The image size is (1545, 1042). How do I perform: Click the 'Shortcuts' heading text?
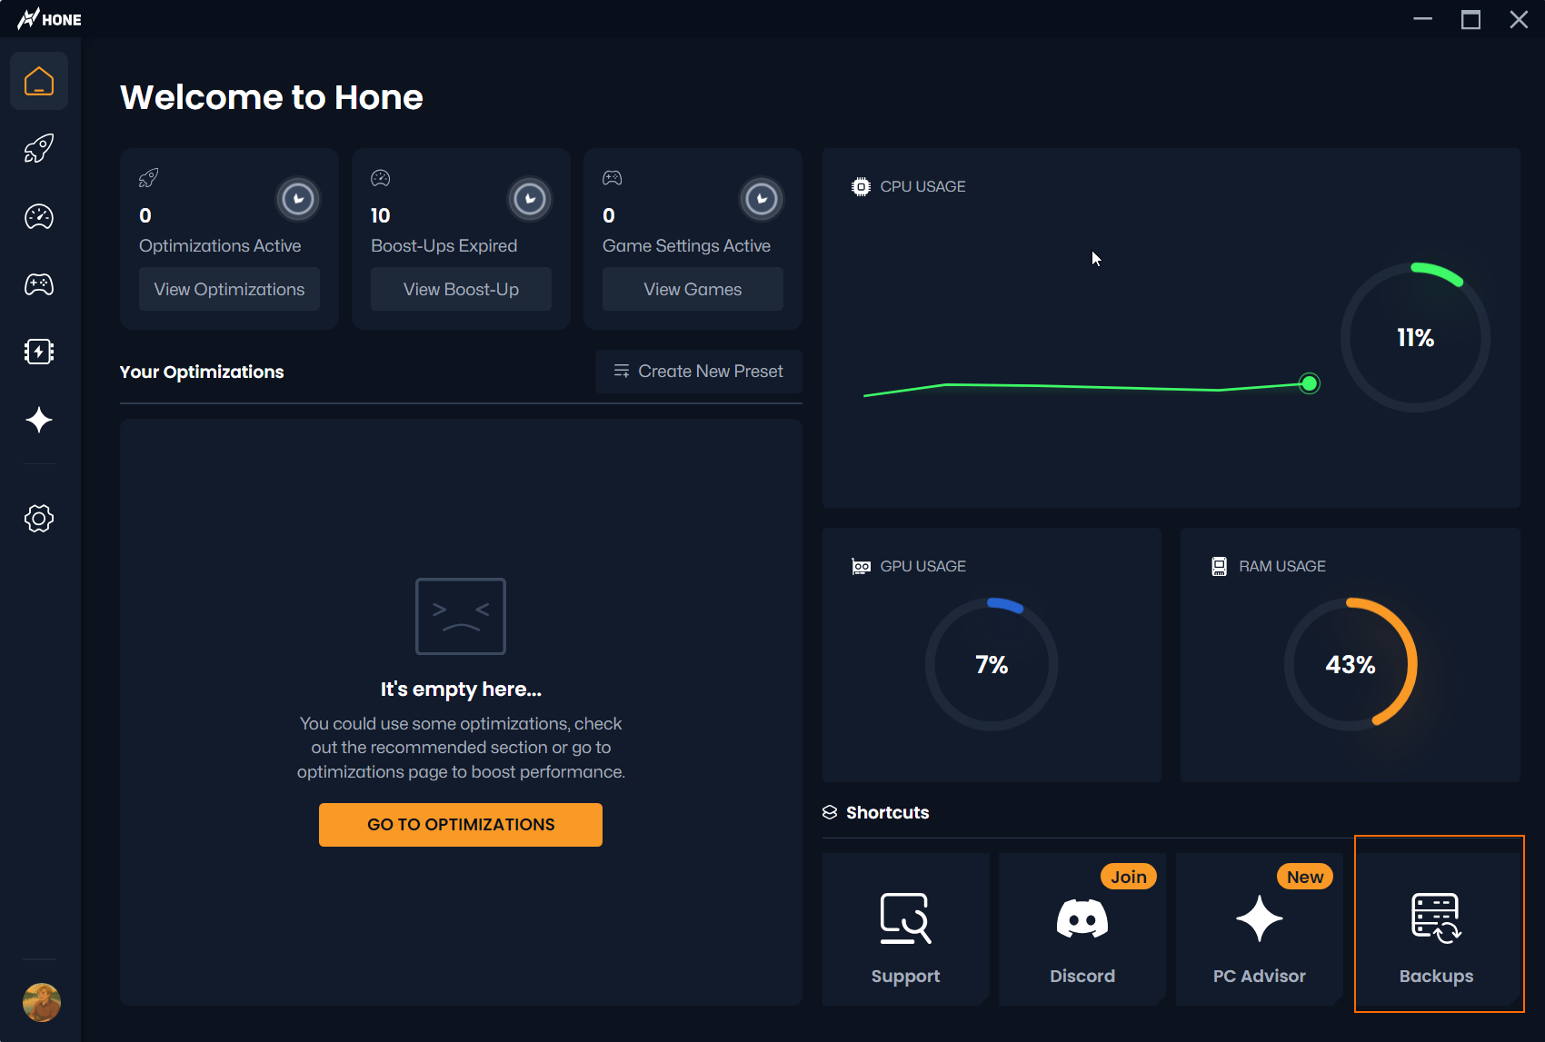pos(888,812)
